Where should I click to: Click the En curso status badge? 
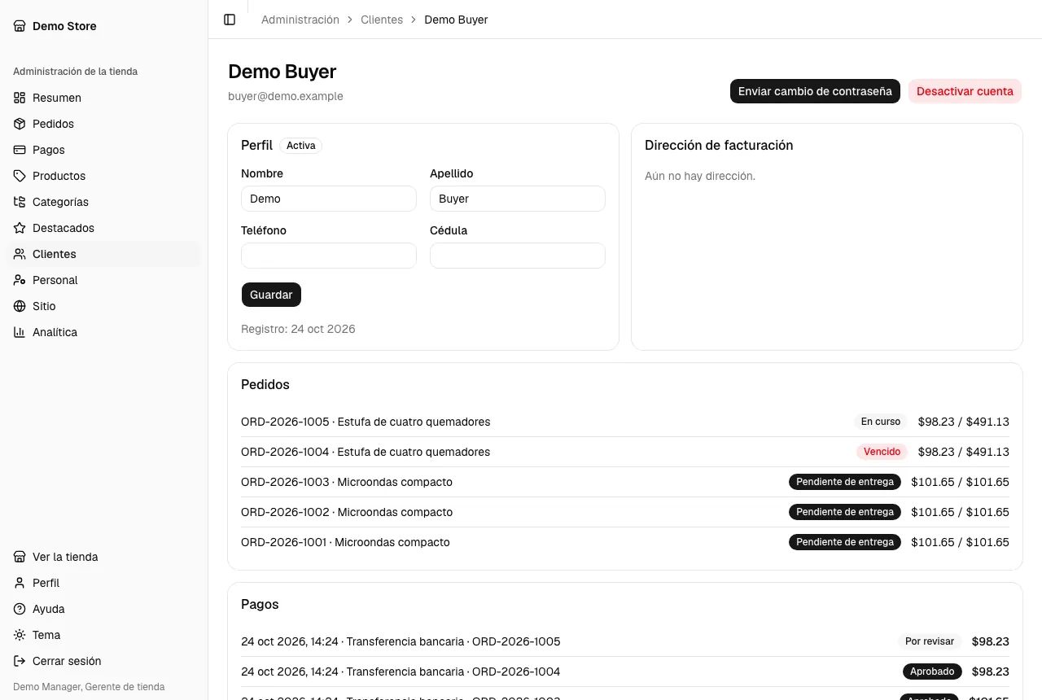click(881, 422)
